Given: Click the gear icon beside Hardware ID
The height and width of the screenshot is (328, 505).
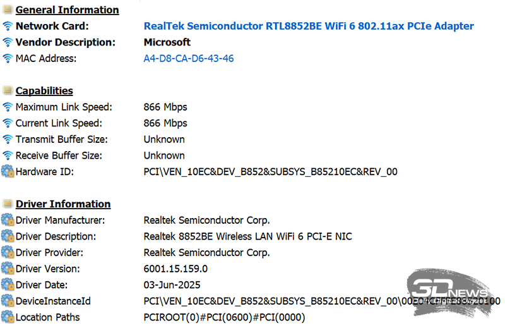Looking at the screenshot, I should 8,171.
